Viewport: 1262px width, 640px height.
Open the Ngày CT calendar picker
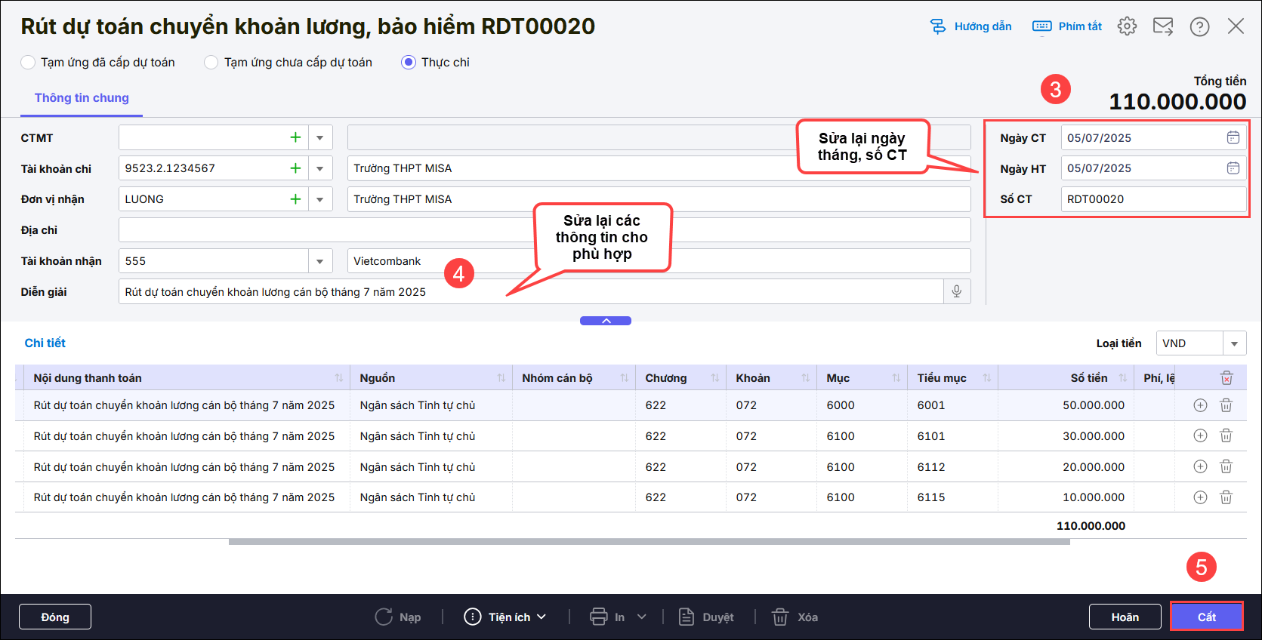click(1233, 137)
